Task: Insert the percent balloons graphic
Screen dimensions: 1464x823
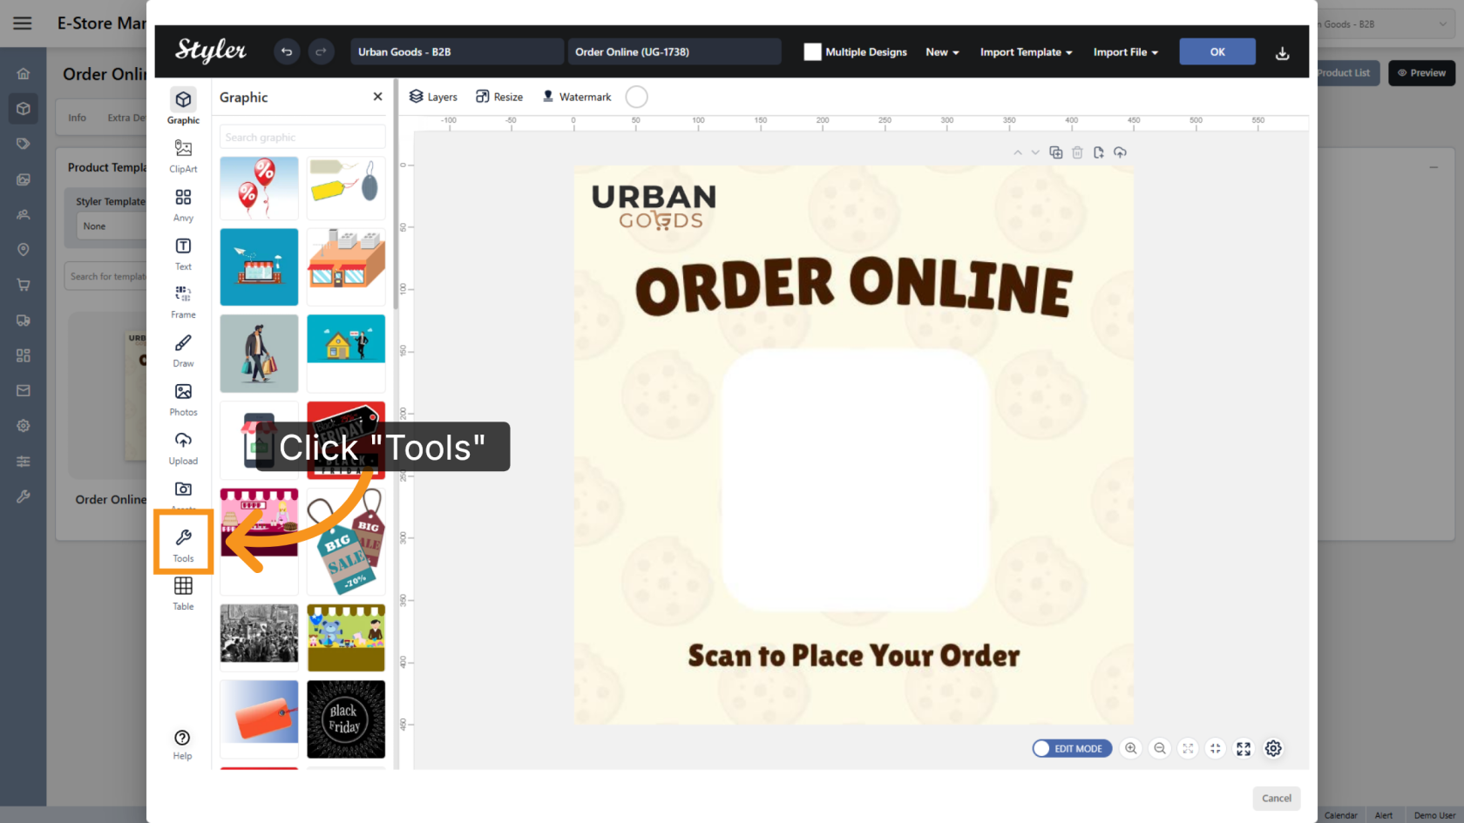Action: [259, 188]
